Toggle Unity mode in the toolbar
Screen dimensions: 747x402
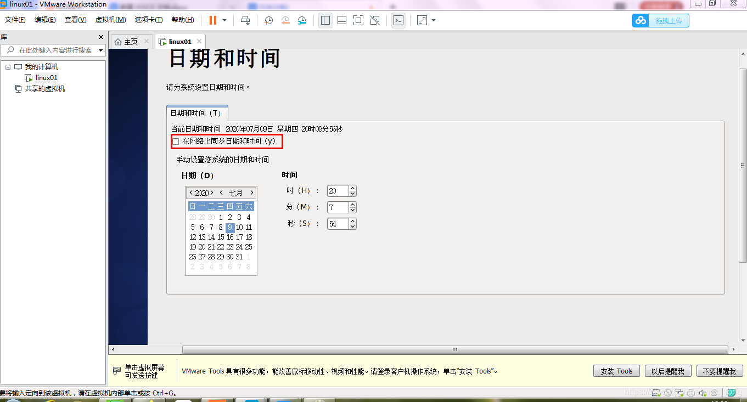point(375,20)
